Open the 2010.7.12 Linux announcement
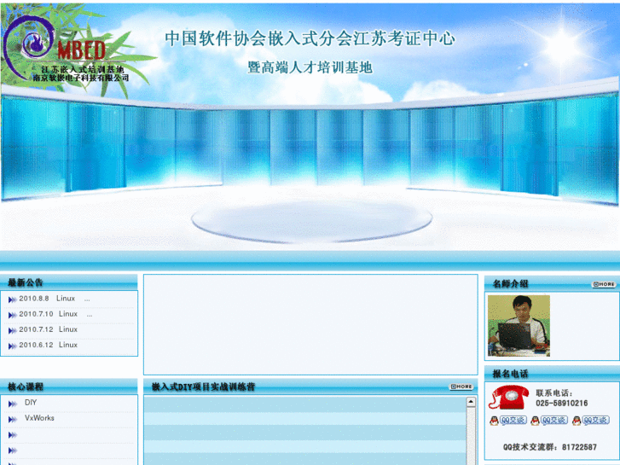The image size is (620, 465). [49, 329]
